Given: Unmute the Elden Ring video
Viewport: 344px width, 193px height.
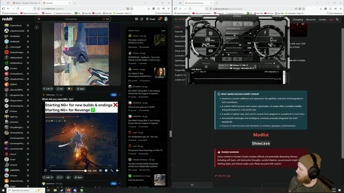Looking at the screenshot, I should pos(117,170).
